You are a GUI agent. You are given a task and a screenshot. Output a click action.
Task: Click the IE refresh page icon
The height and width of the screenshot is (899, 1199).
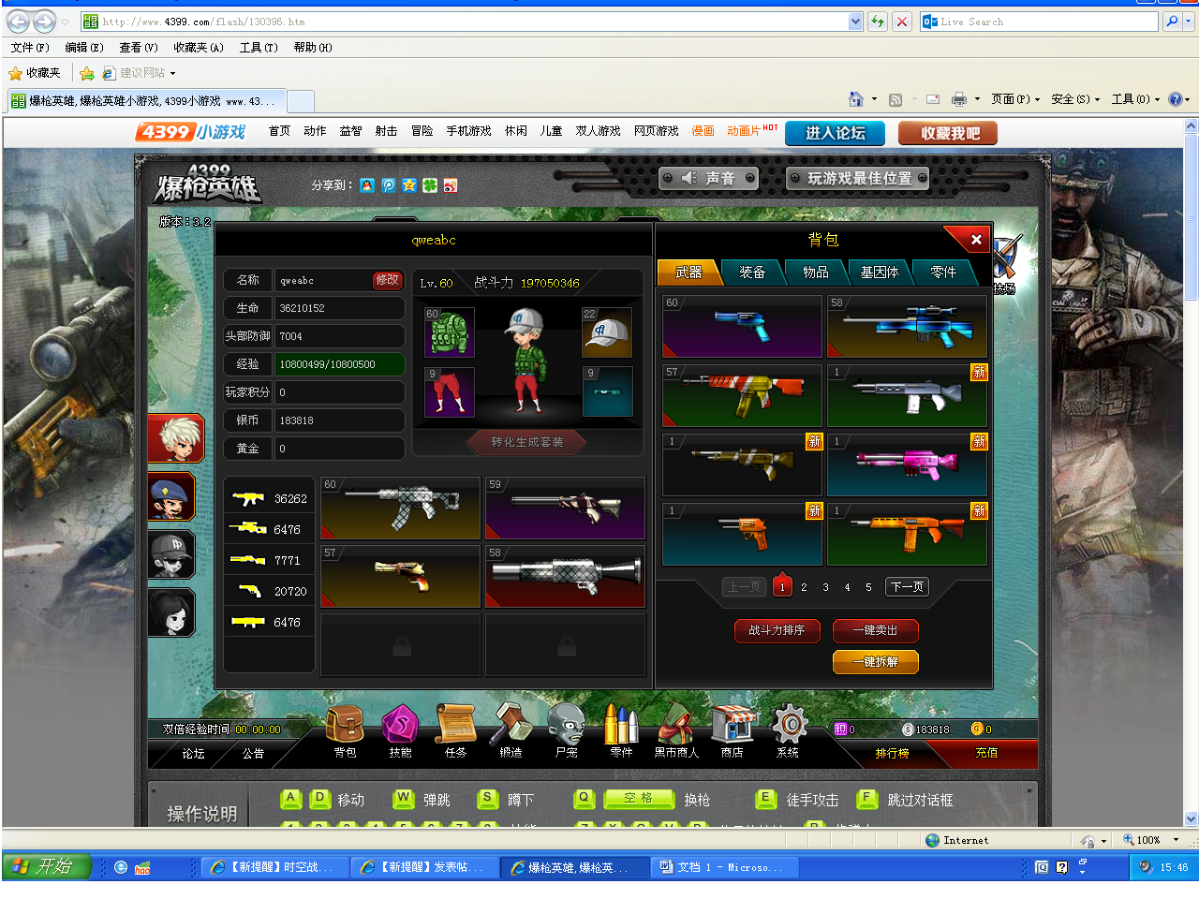(x=878, y=22)
